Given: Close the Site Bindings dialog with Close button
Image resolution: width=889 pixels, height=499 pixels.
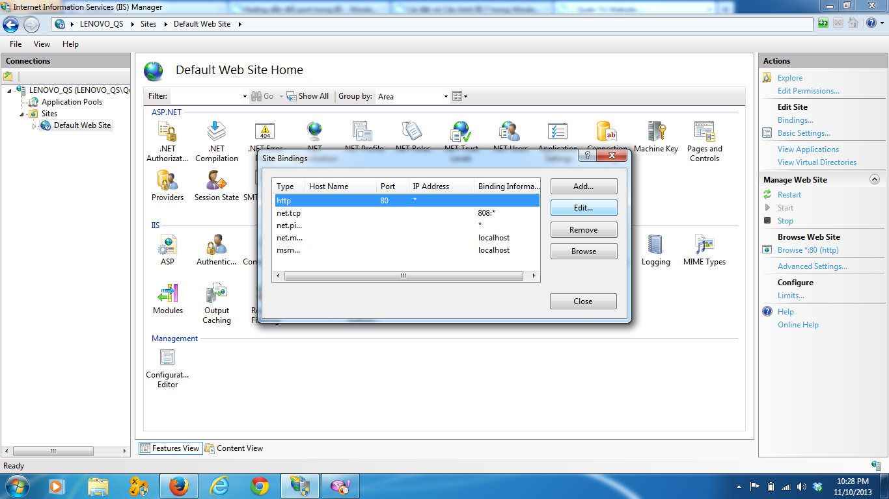Looking at the screenshot, I should click(583, 301).
